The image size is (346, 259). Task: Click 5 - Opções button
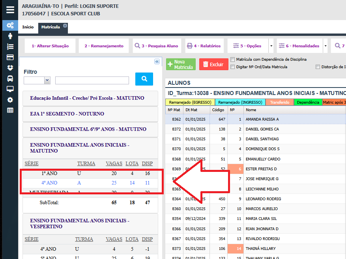248,46
